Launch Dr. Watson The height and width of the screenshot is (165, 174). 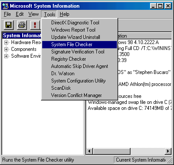coord(80,74)
